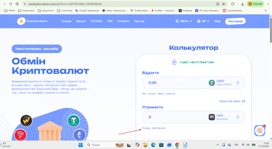Open the document app icon in taskbar

[x=185, y=145]
